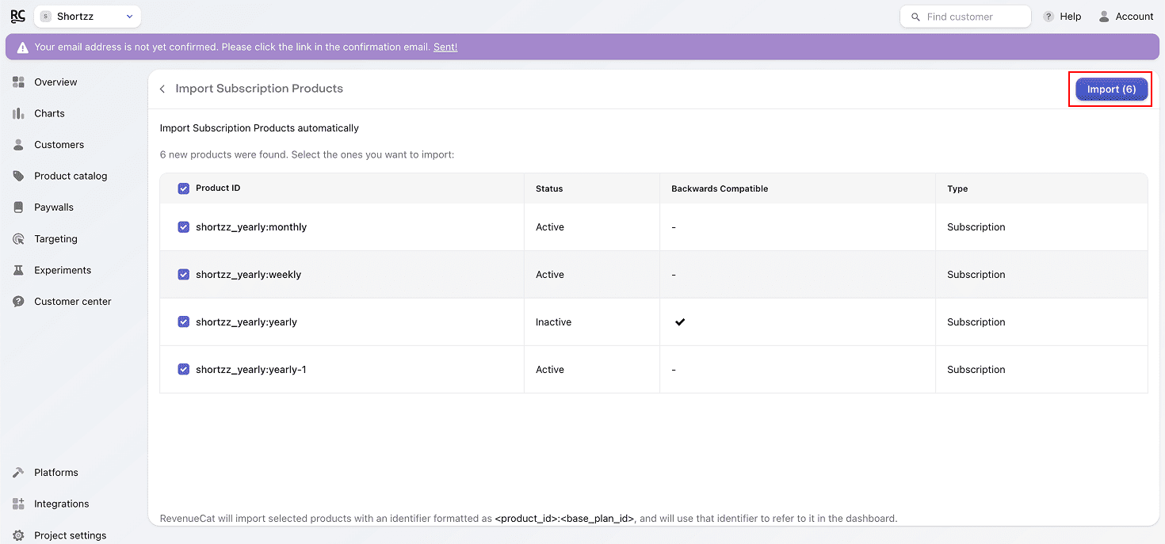
Task: Click the Experiments flask icon
Action: click(18, 270)
